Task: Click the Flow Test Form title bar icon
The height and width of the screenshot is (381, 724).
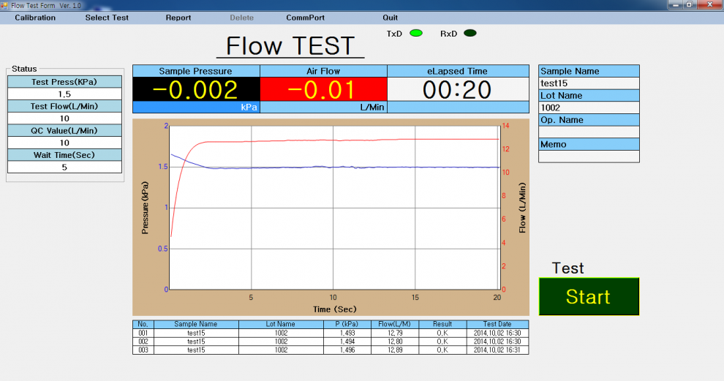Action: [x=4, y=5]
